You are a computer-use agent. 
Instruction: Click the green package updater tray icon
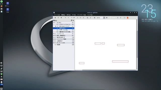click(2, 74)
